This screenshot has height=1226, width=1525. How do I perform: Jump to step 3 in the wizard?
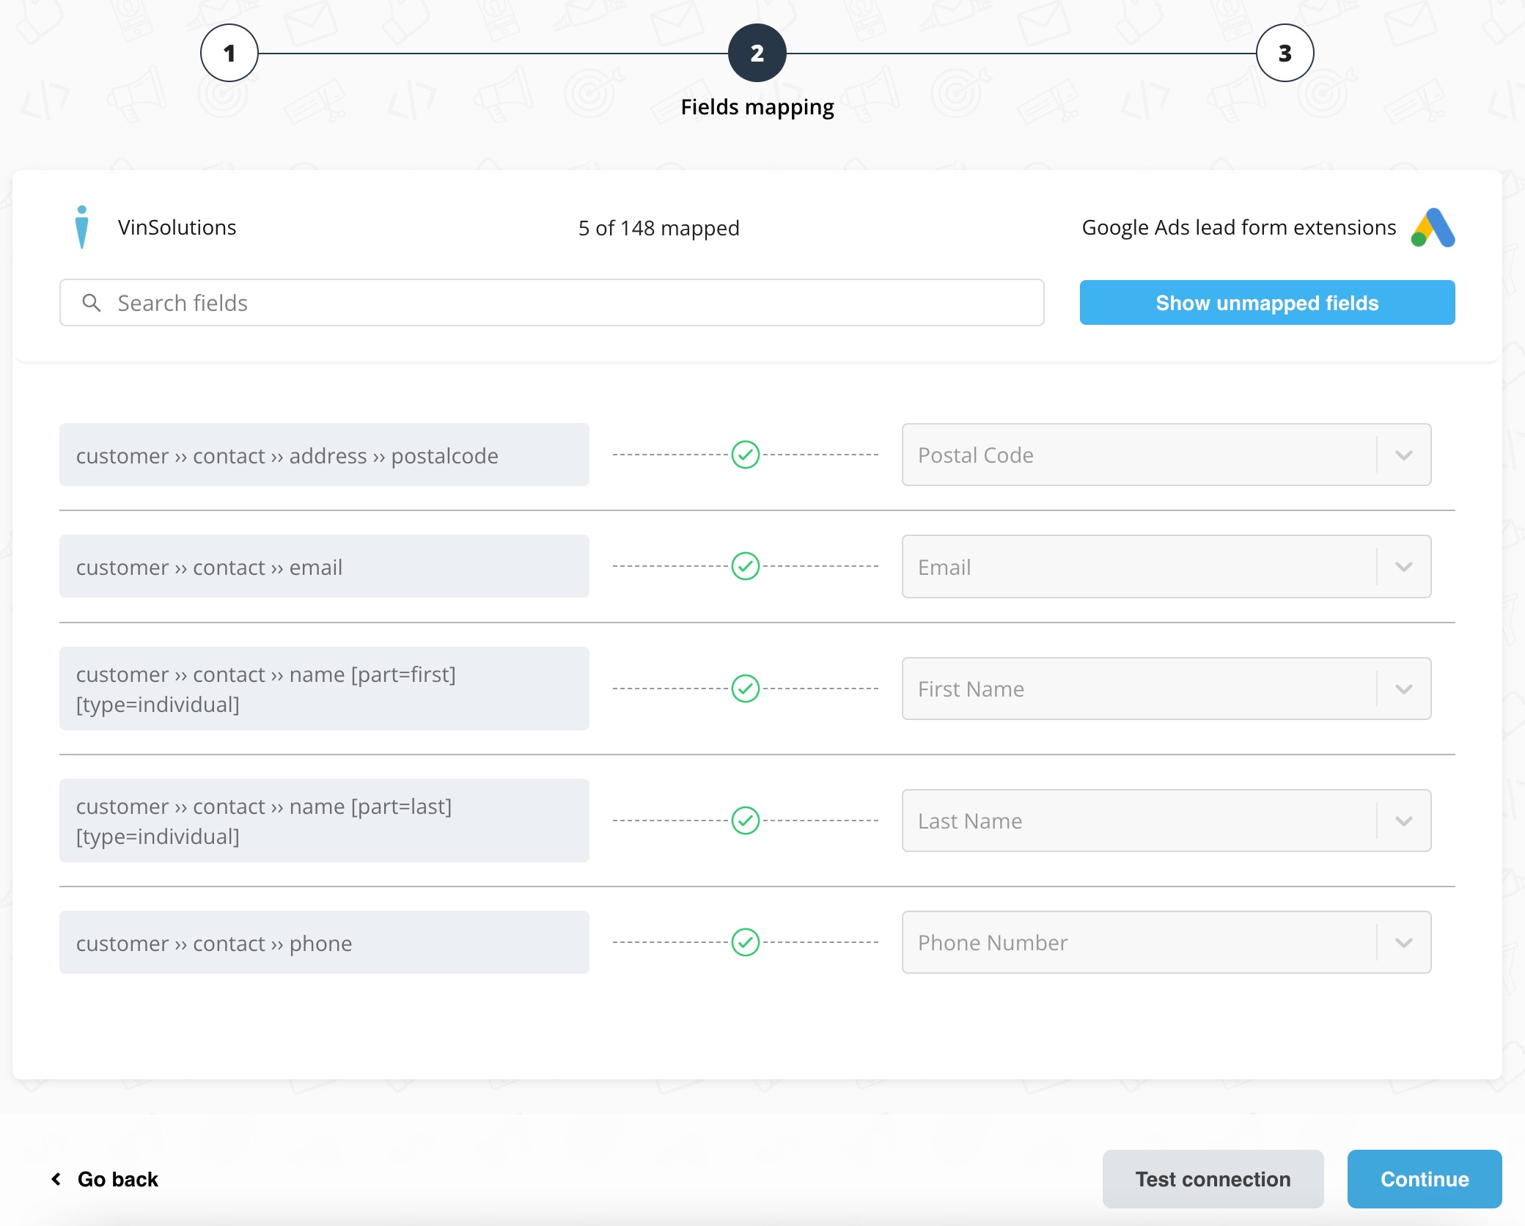(1285, 53)
